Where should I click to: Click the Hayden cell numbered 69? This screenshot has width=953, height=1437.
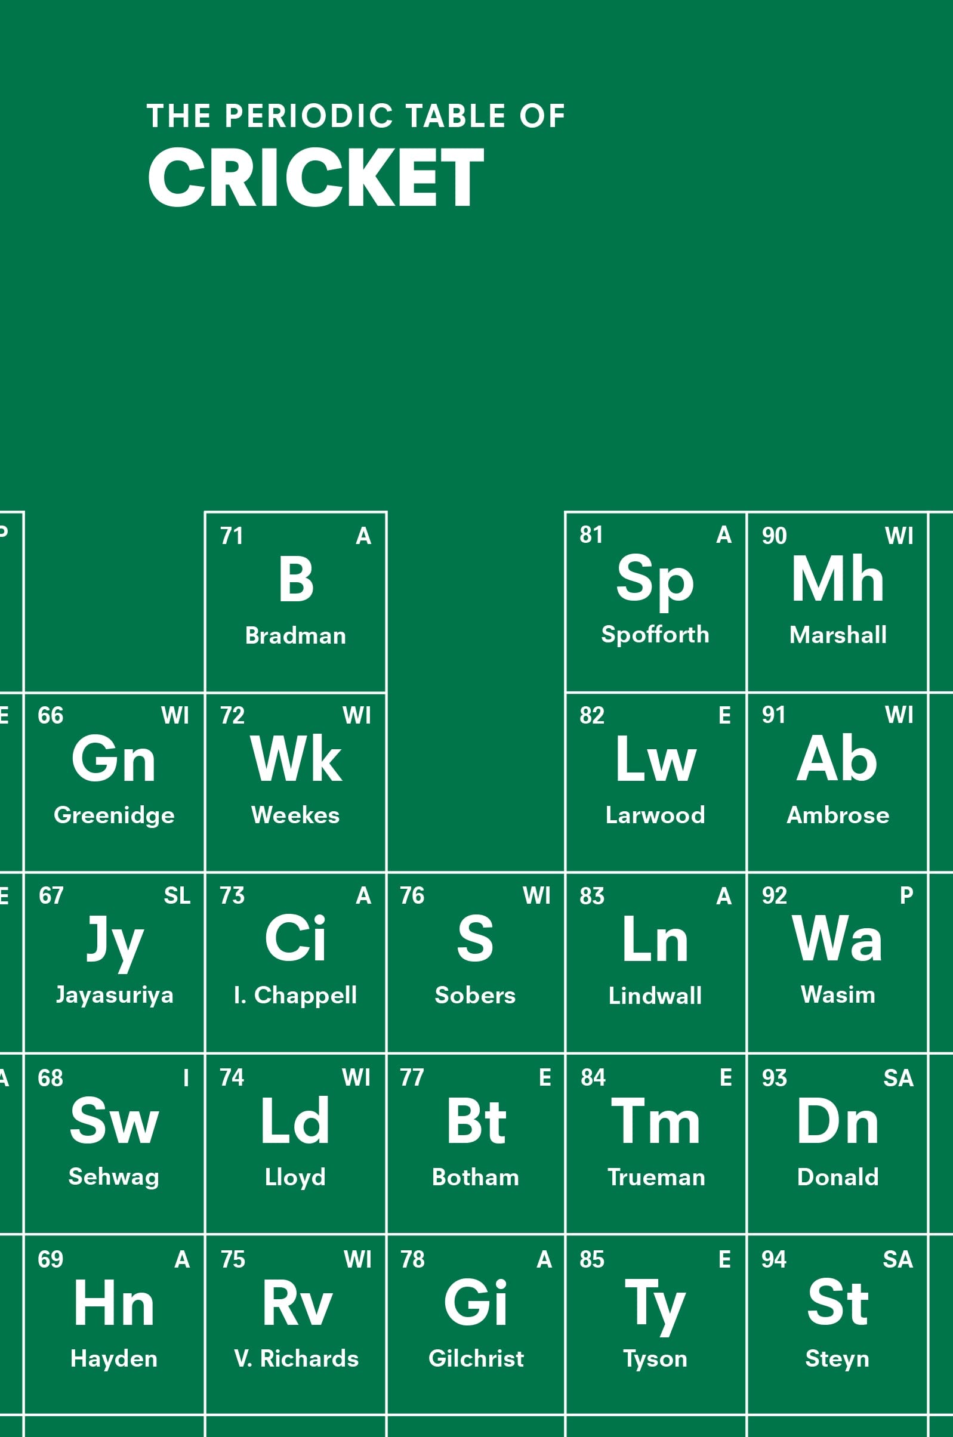[114, 1325]
